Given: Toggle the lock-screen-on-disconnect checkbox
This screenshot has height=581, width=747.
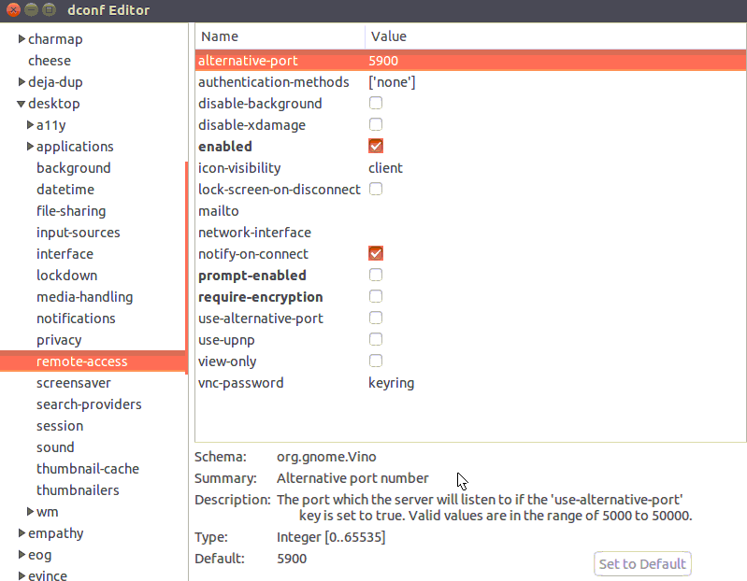Looking at the screenshot, I should coord(376,189).
